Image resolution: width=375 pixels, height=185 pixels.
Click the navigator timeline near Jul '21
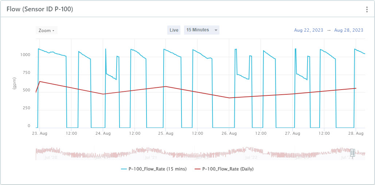151,158
